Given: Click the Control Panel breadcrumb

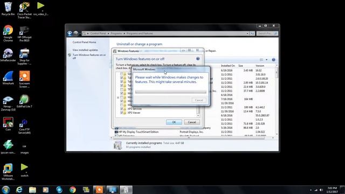Looking at the screenshot, I should point(98,33).
